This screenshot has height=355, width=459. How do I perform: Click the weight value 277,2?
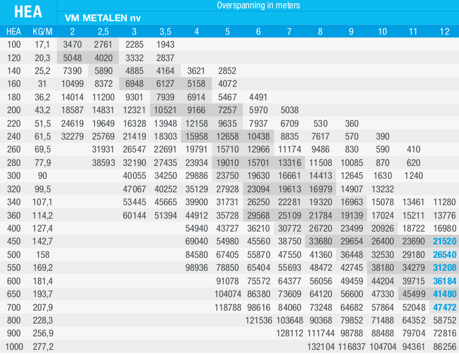43,347
